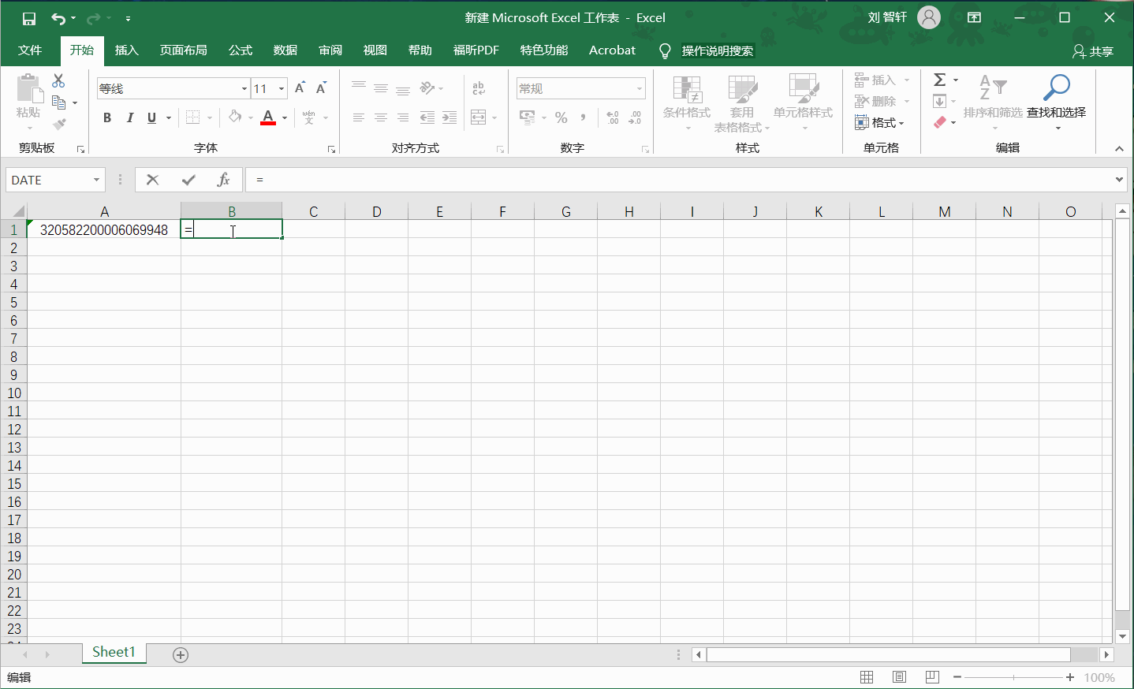Open the Name Box dropdown
This screenshot has width=1134, height=689.
point(97,180)
